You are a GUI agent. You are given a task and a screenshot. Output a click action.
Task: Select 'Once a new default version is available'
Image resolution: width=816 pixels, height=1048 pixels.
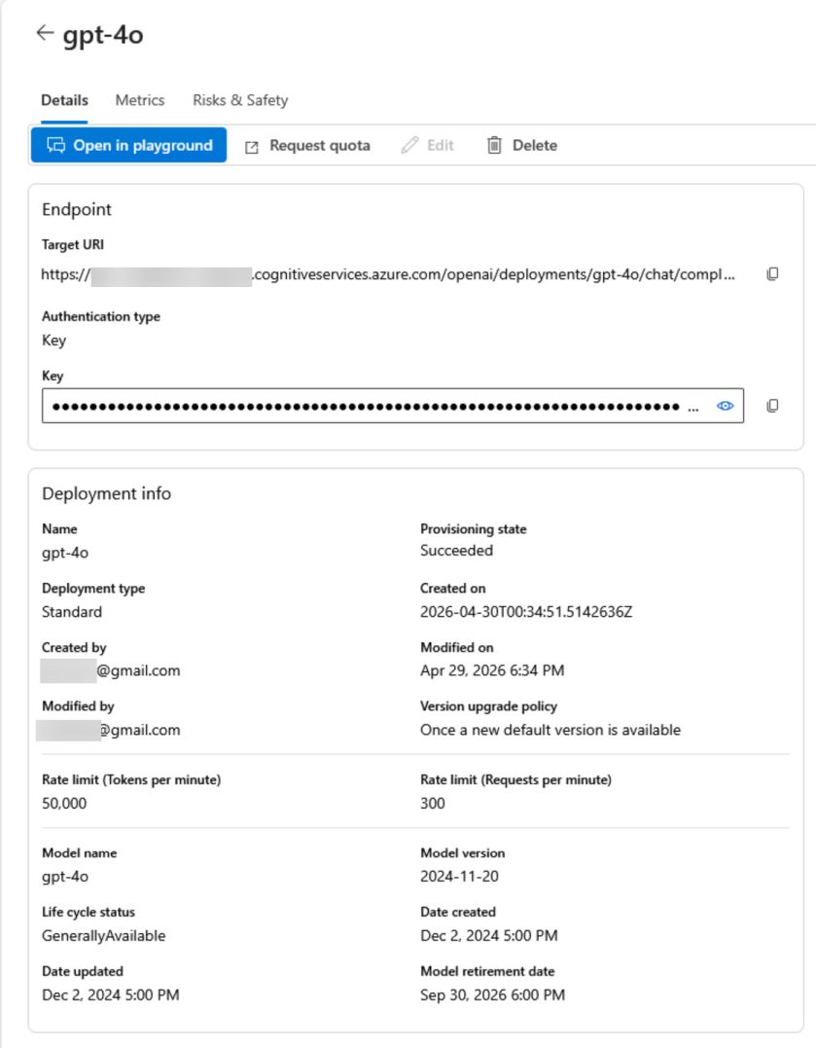tap(550, 730)
